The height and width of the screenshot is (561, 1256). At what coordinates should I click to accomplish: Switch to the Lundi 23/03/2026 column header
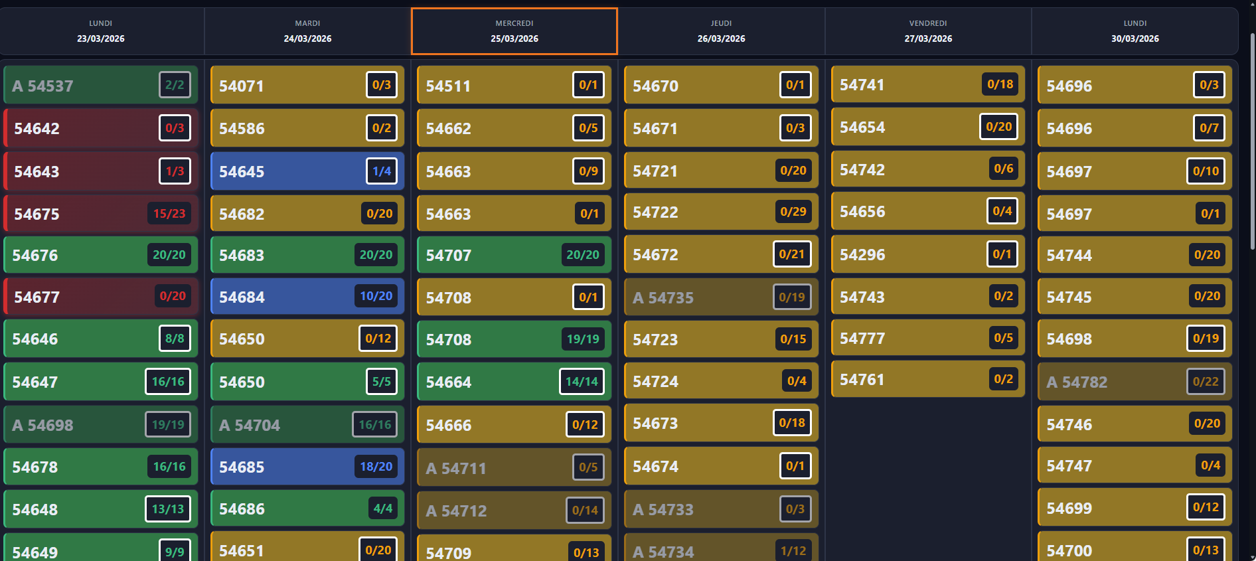(x=101, y=31)
